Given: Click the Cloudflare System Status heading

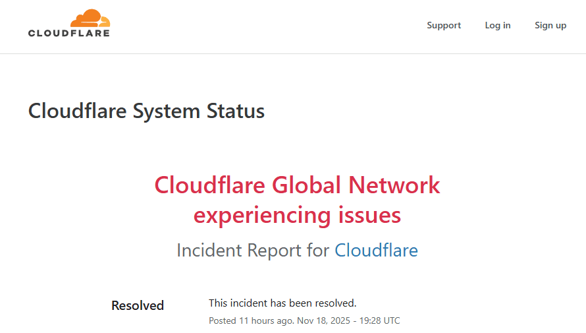Looking at the screenshot, I should (146, 111).
